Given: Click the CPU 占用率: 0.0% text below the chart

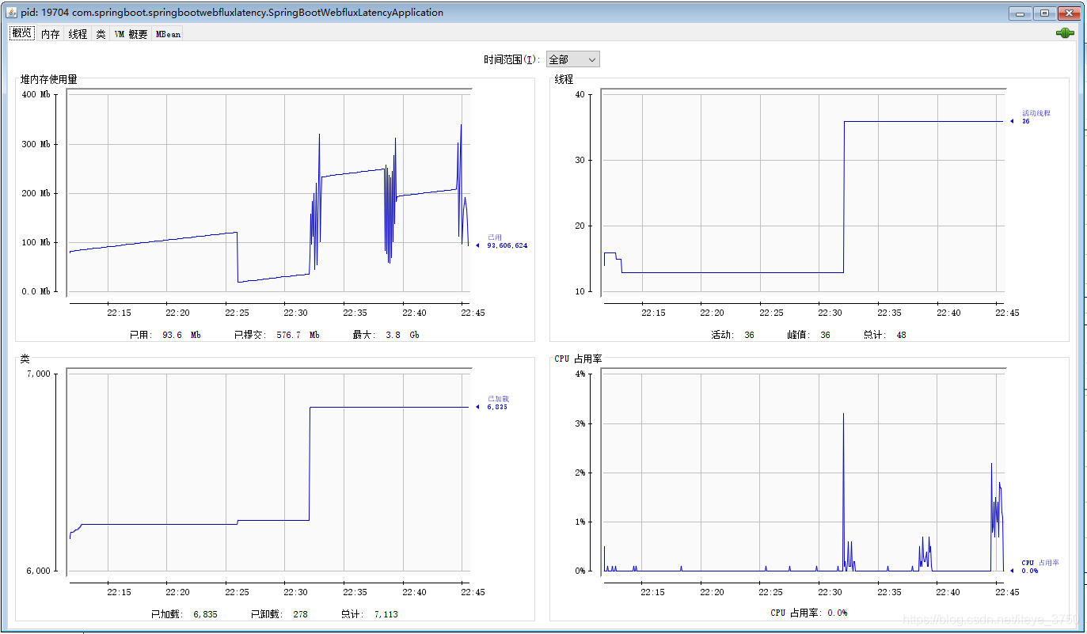Looking at the screenshot, I should pos(808,613).
